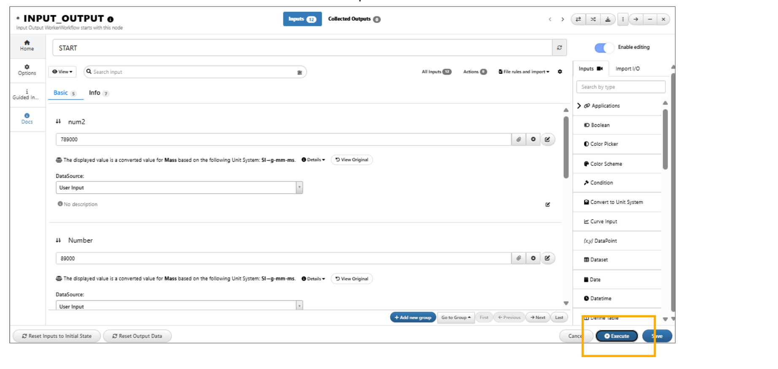Select the Import I/O tab
Viewport: 778px width, 369px height.
click(x=627, y=69)
